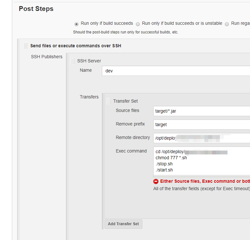
Task: Click the Exec command field label
Action: [131, 151]
